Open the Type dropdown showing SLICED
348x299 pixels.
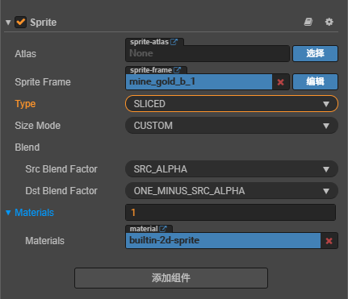pyautogui.click(x=232, y=104)
